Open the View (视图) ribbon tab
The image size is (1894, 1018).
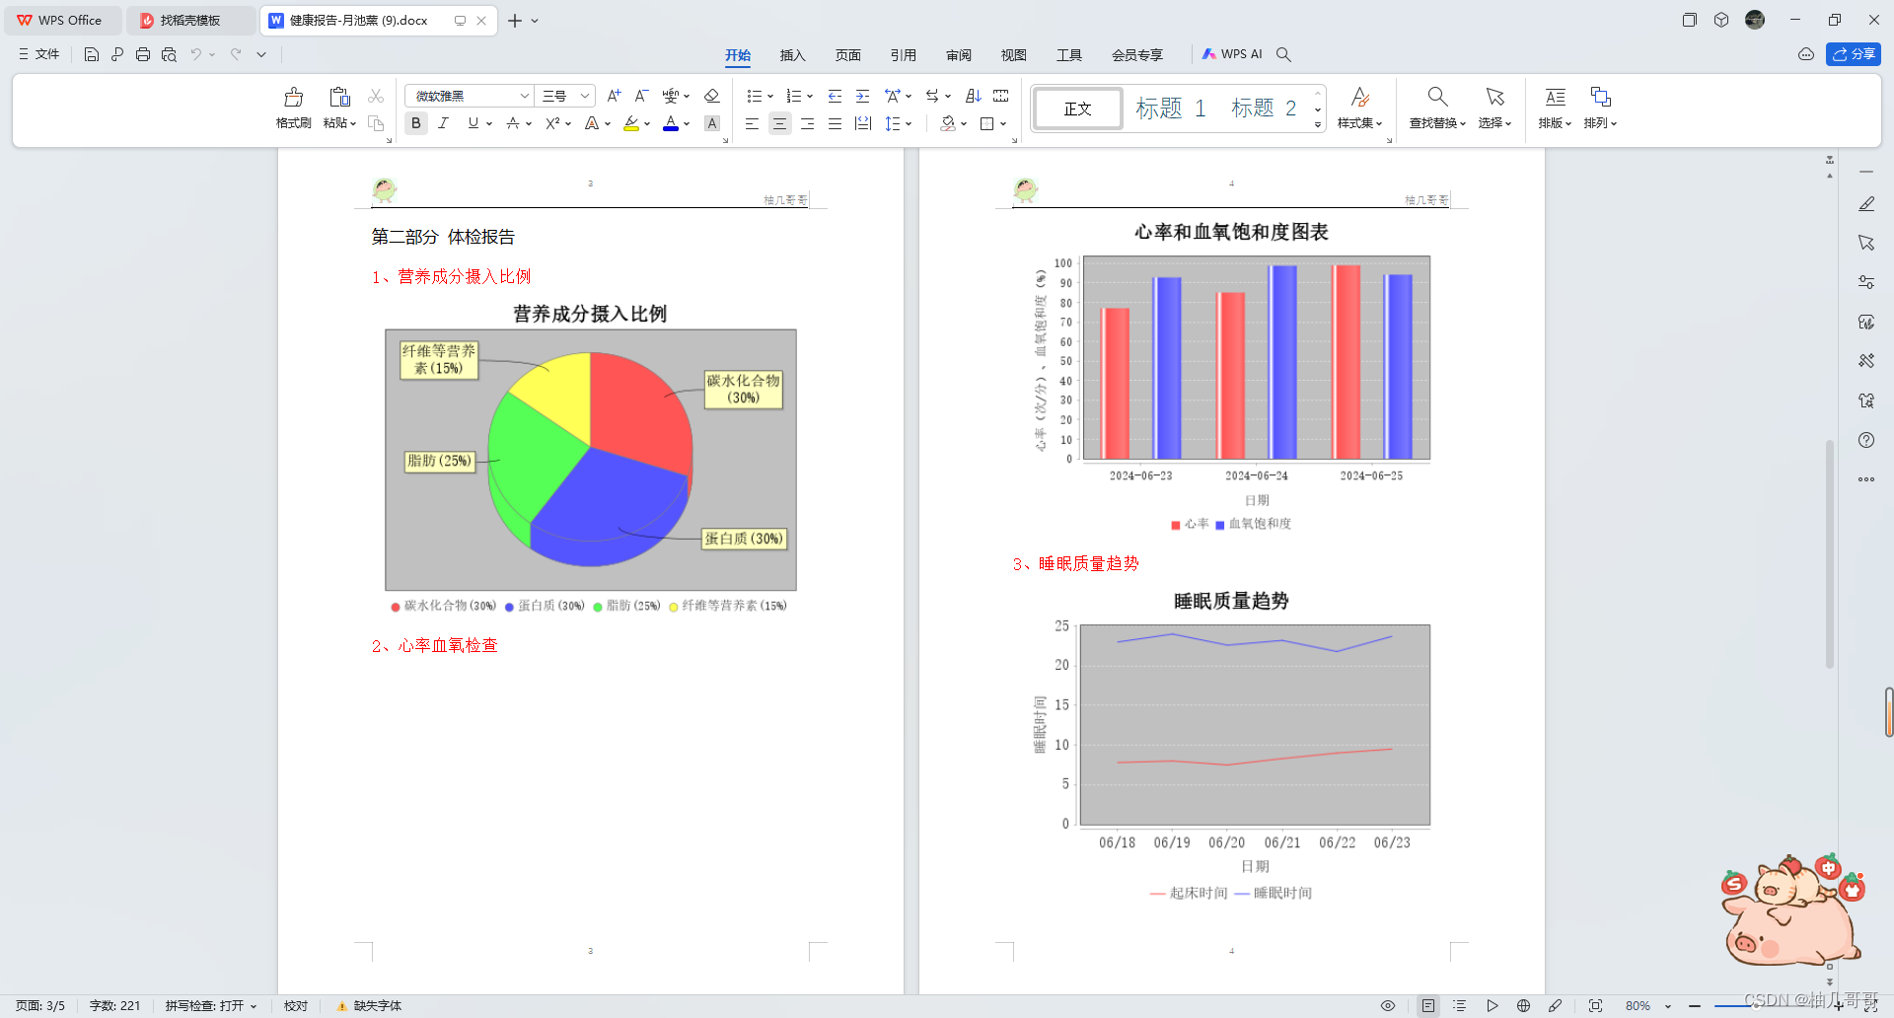pos(1013,54)
